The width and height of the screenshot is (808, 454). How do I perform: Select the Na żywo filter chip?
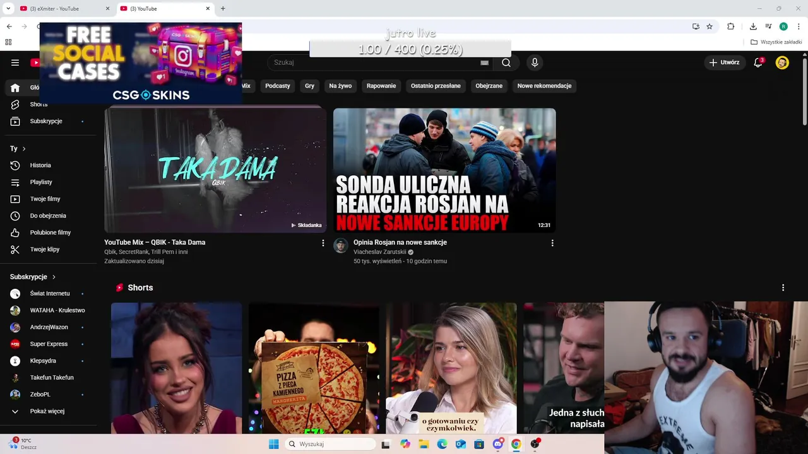[340, 86]
